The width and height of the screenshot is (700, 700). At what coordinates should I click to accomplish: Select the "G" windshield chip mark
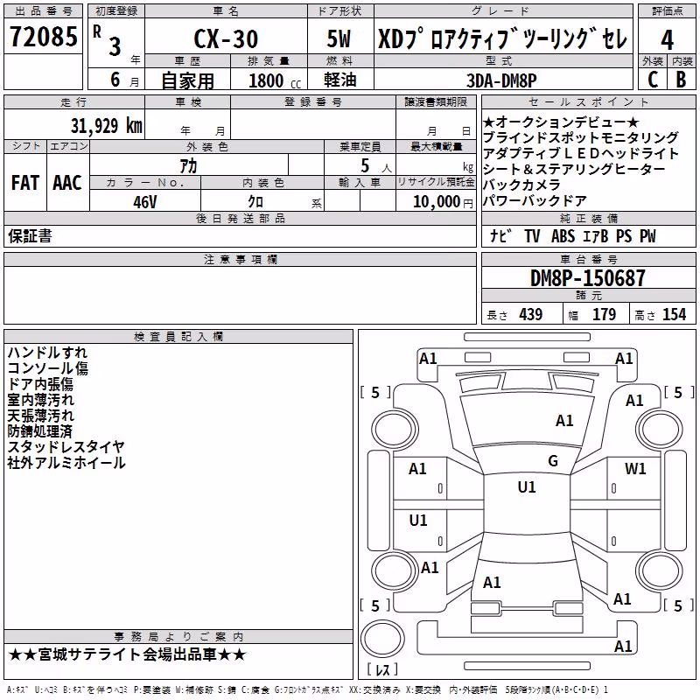coord(553,460)
